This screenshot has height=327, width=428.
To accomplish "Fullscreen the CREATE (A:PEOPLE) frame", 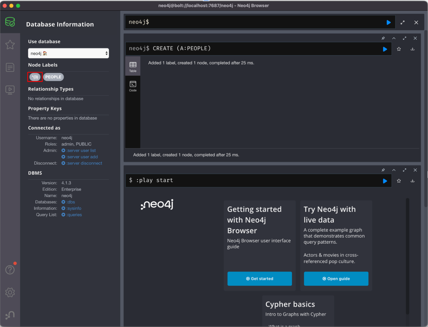I will (404, 38).
